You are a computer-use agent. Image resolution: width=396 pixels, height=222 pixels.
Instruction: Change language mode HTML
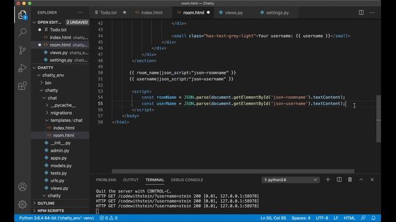pyautogui.click(x=349, y=218)
